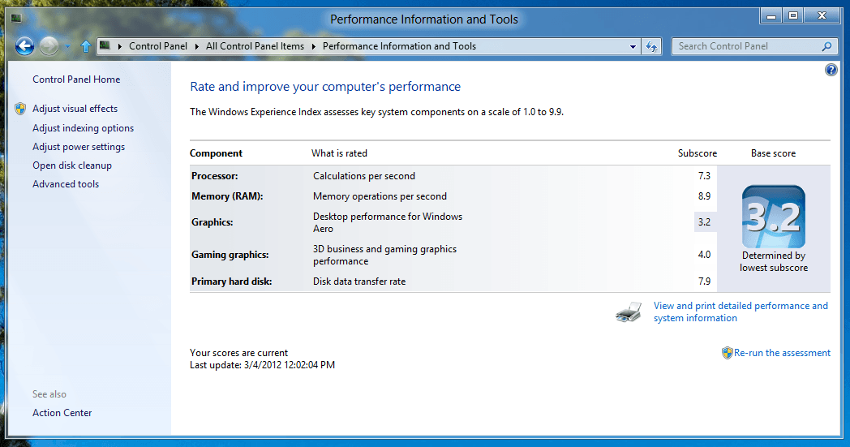Select Performance Information and Tools breadcrumb
The image size is (850, 447).
(x=399, y=47)
